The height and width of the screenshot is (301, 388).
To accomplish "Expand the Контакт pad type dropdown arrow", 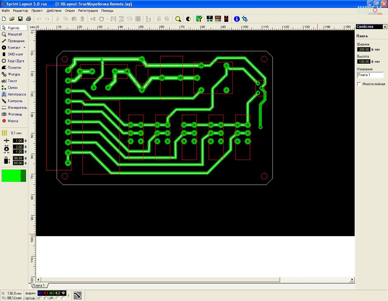I will (24, 48).
